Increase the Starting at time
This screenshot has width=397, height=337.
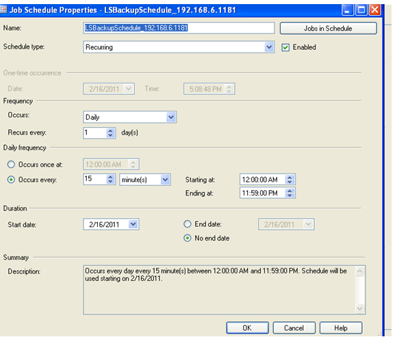[290, 177]
